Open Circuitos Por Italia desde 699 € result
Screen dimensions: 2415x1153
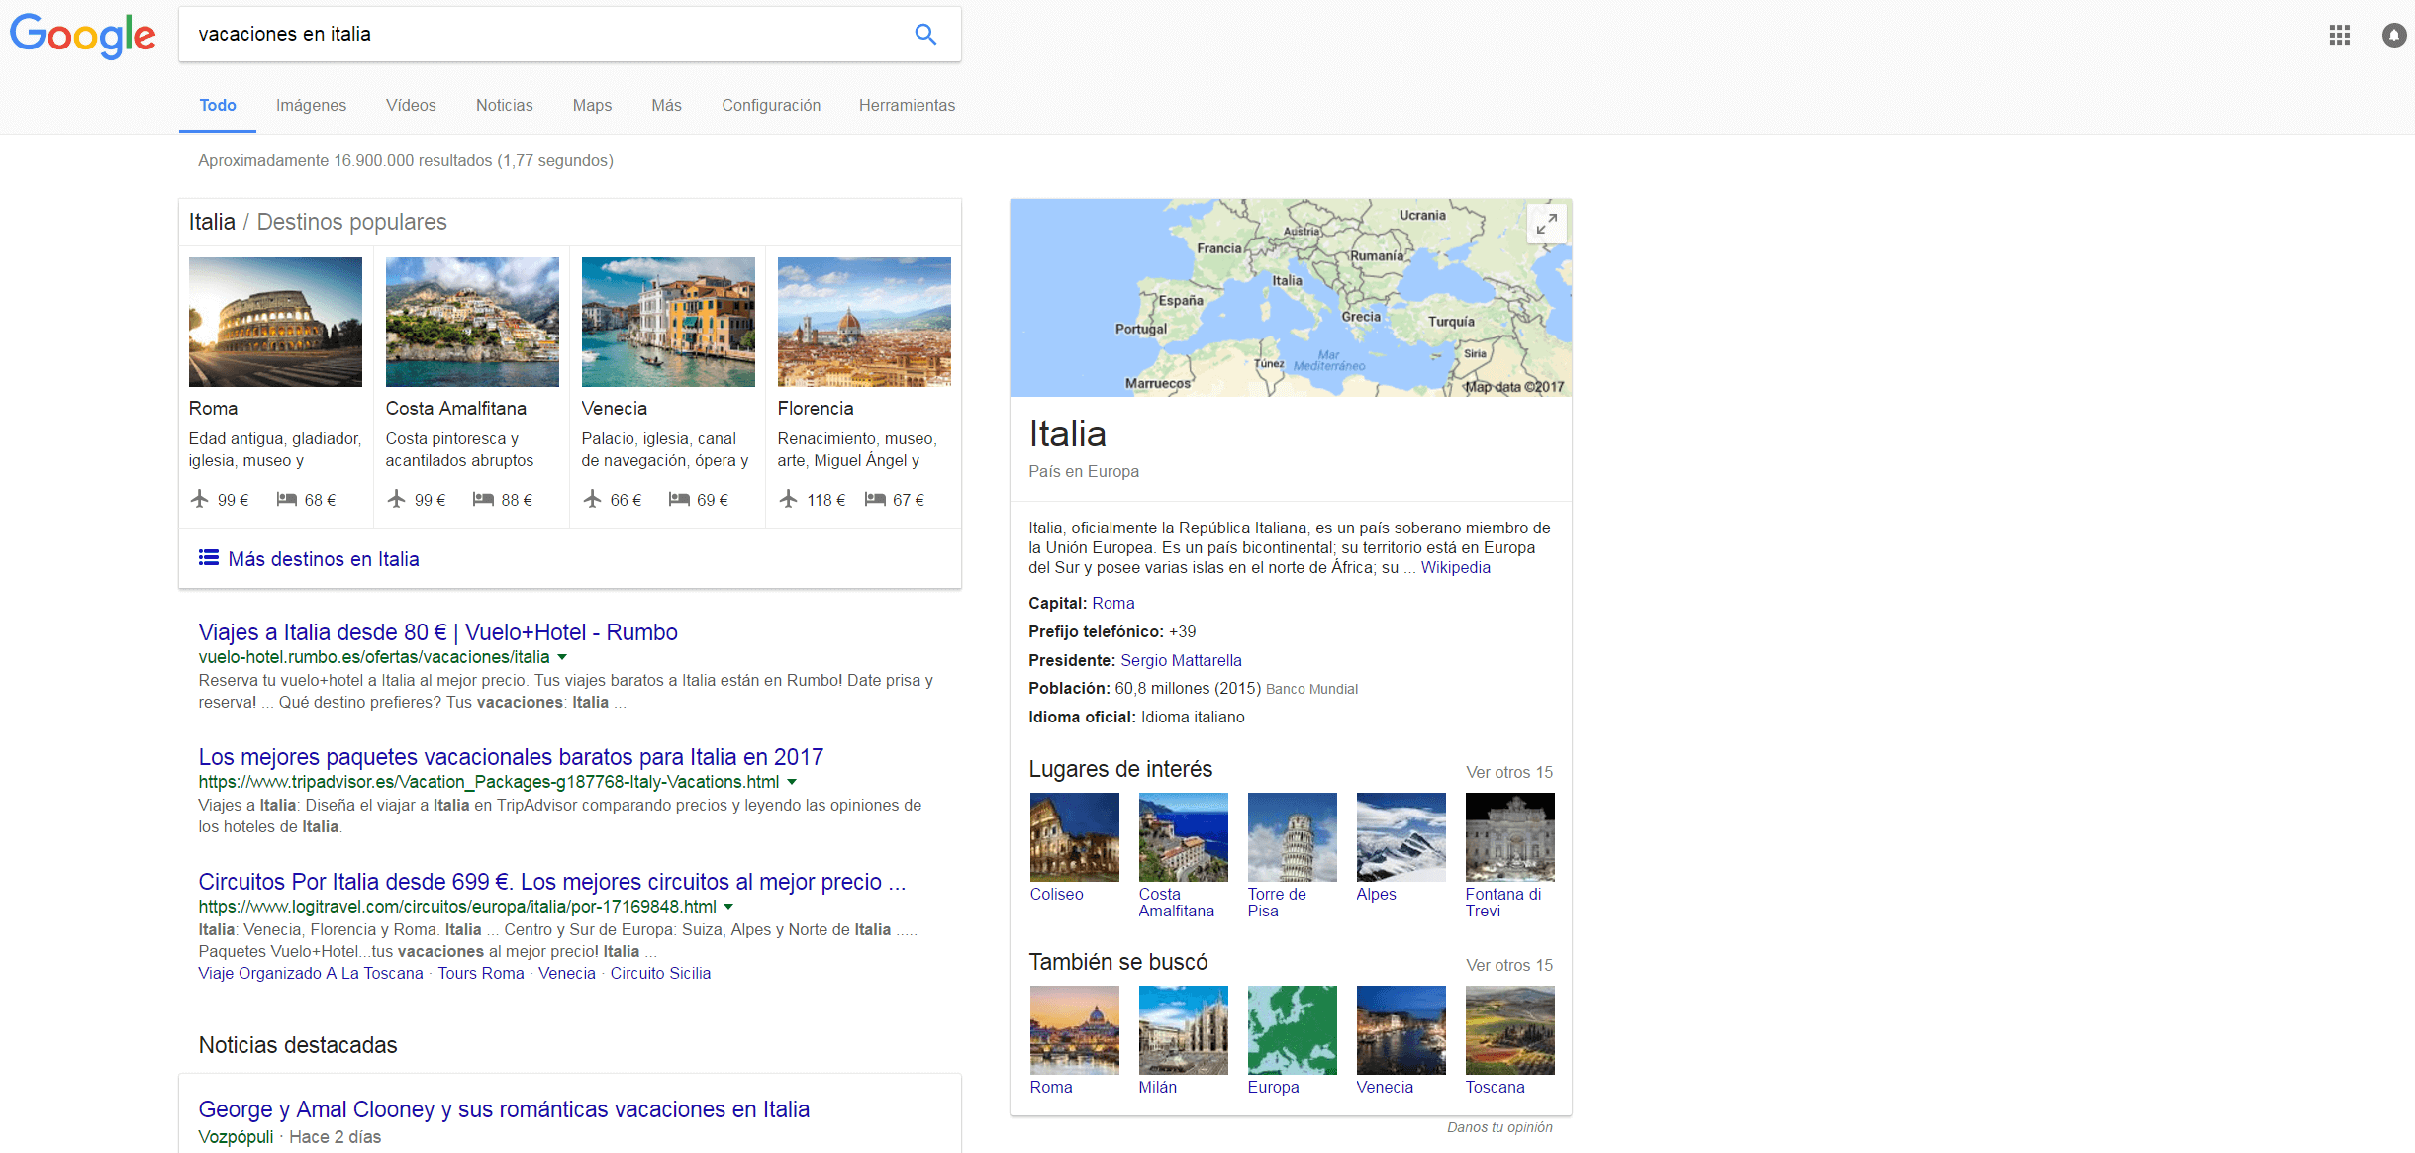coord(552,882)
